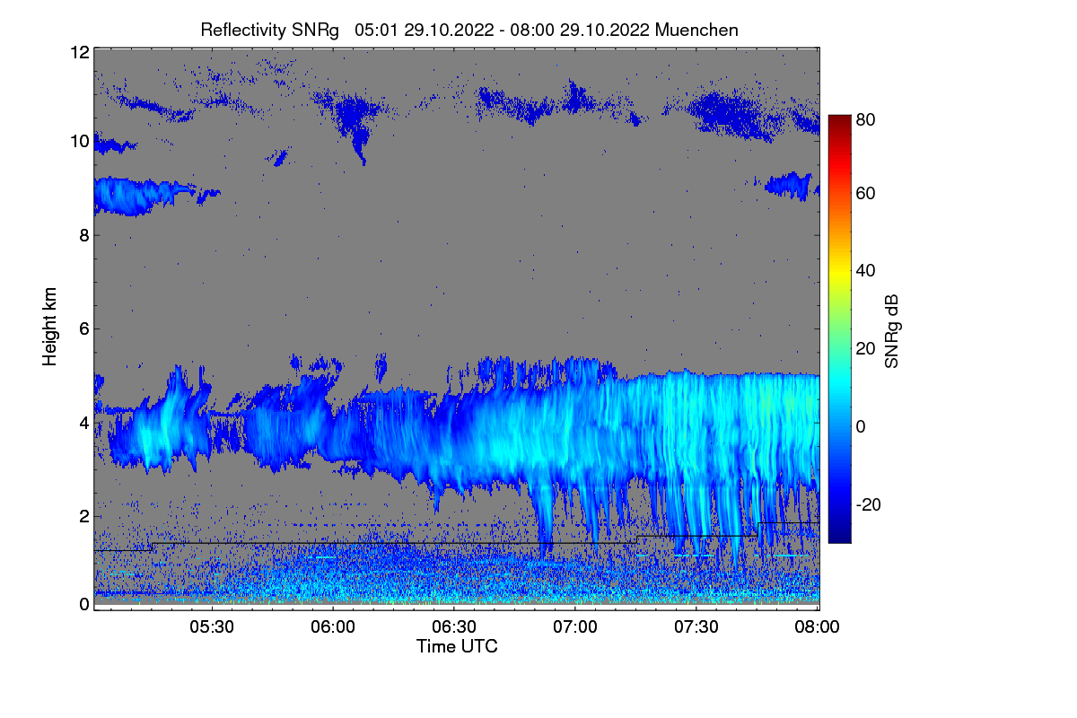This screenshot has width=1077, height=718.
Task: Click the 'Time UTC' axis label
Action: (x=457, y=646)
